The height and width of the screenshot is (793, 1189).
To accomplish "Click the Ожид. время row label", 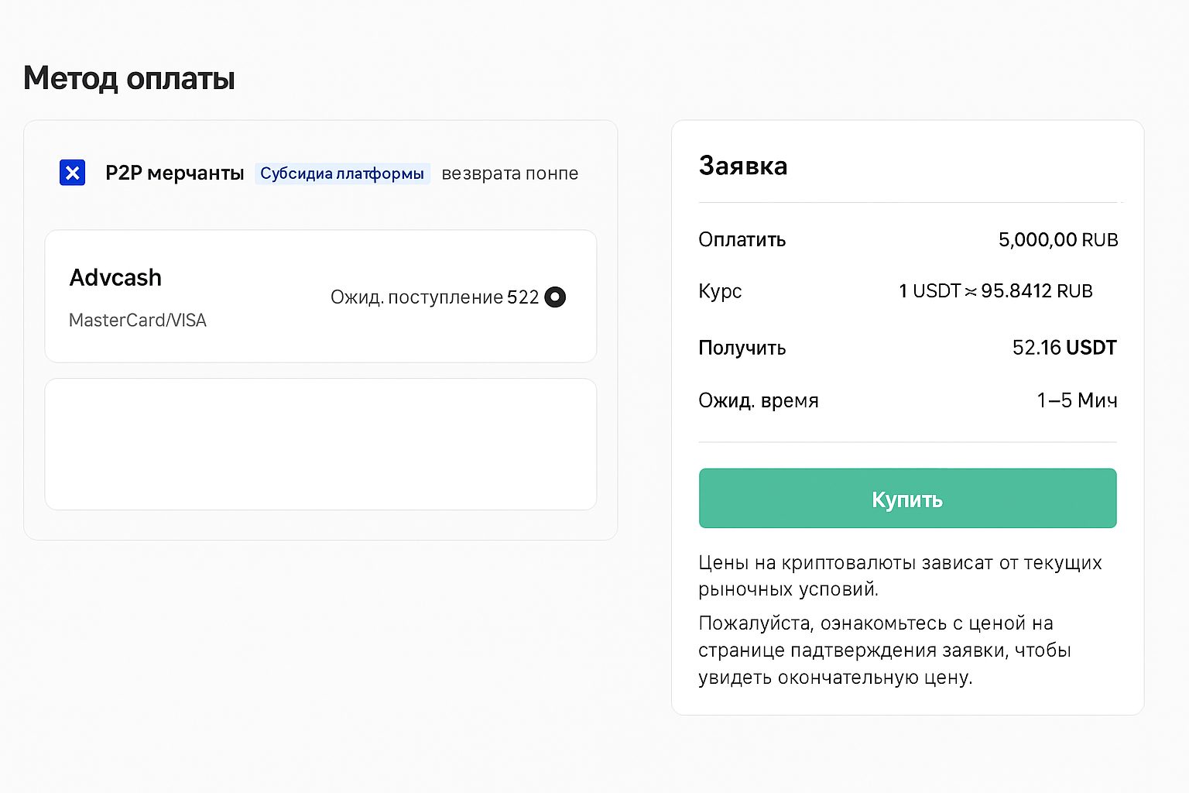I will [758, 400].
